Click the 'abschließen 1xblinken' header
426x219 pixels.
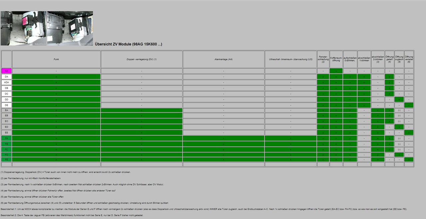pos(364,59)
